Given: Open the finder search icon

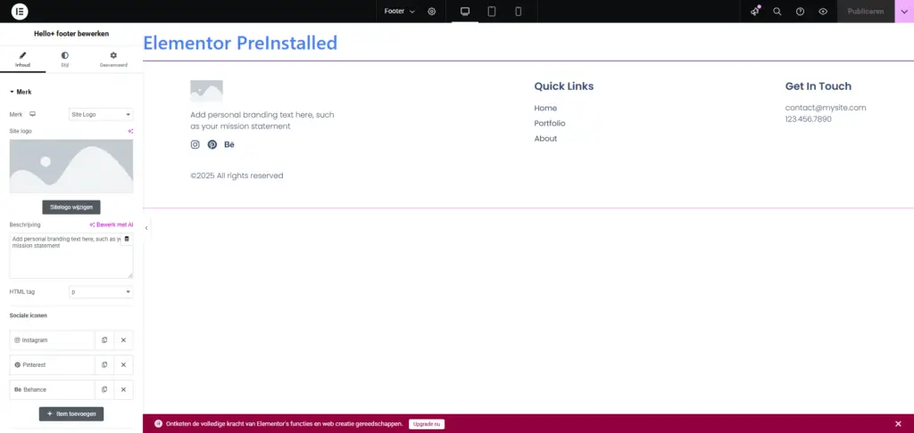Looking at the screenshot, I should click(777, 11).
